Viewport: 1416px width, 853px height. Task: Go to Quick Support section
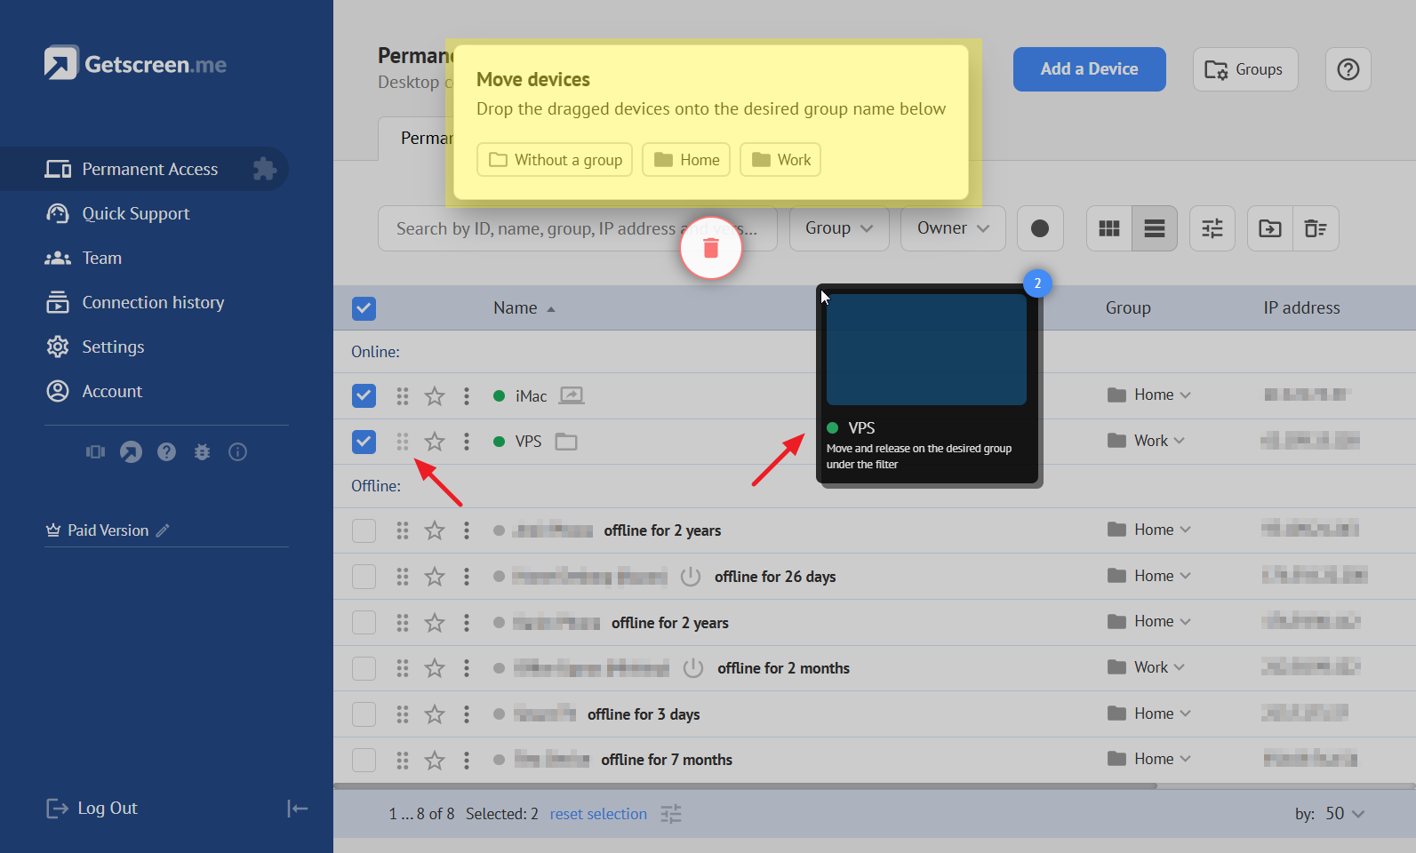[135, 213]
